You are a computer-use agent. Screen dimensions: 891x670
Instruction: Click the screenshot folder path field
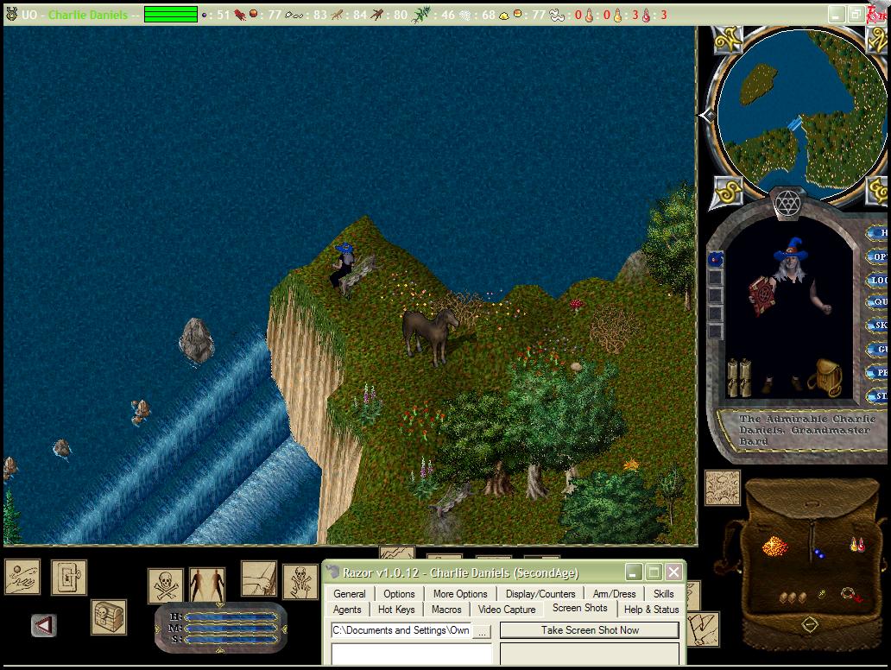(401, 631)
